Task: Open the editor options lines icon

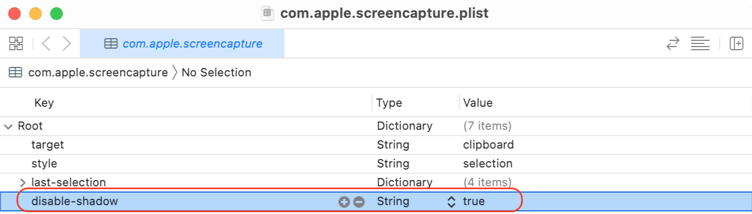Action: click(700, 43)
